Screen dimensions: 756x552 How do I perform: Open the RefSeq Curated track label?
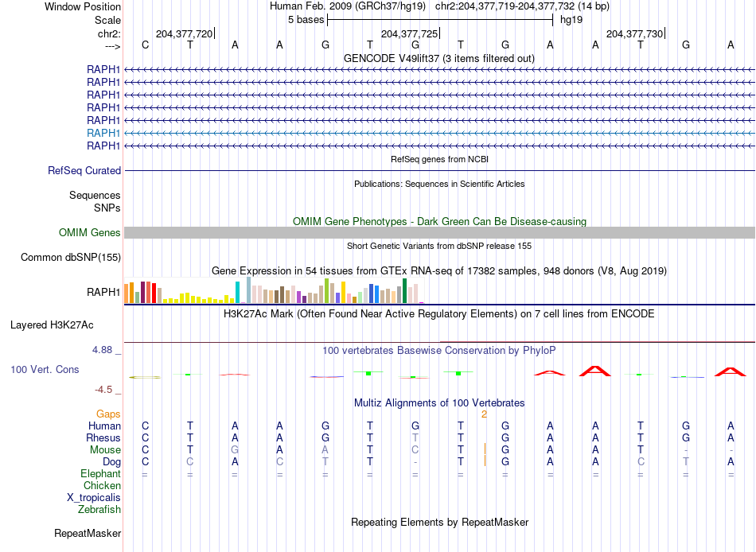point(84,171)
